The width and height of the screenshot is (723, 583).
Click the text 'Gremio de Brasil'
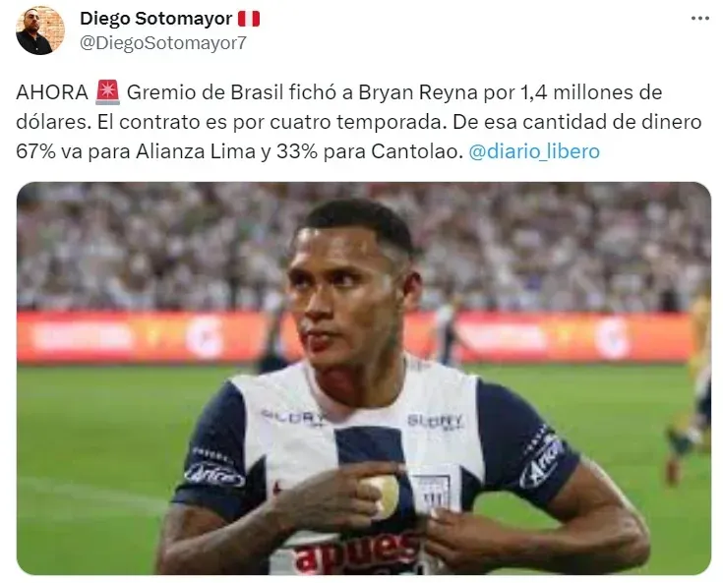pyautogui.click(x=206, y=92)
